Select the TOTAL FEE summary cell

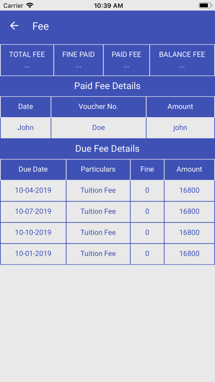point(27,60)
